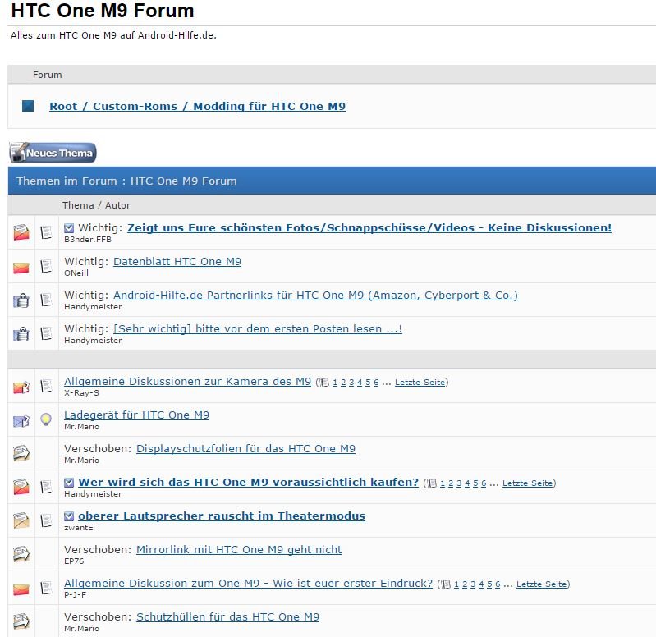The image size is (656, 637).
Task: Click status icon of oberer Lautsprecher row
Action: pyautogui.click(x=21, y=520)
